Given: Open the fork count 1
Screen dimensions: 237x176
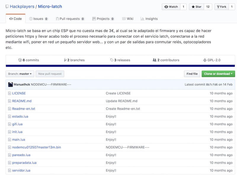Looking at the screenshot, I should tap(232, 7).
